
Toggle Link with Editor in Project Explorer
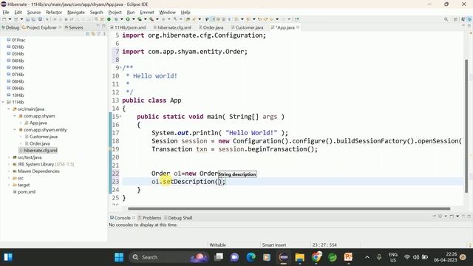pos(93,34)
